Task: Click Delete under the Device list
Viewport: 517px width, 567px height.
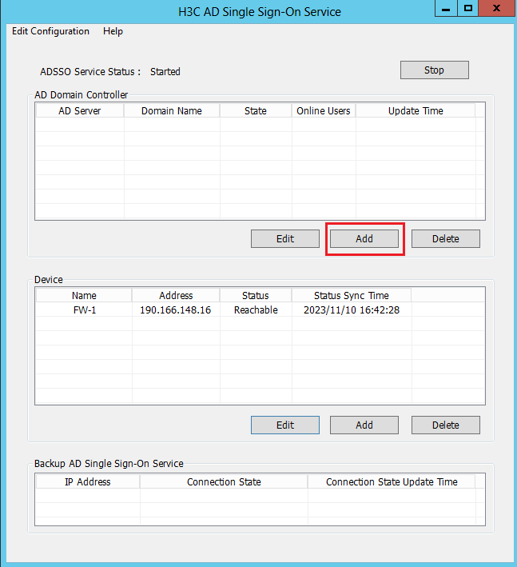Action: click(445, 425)
